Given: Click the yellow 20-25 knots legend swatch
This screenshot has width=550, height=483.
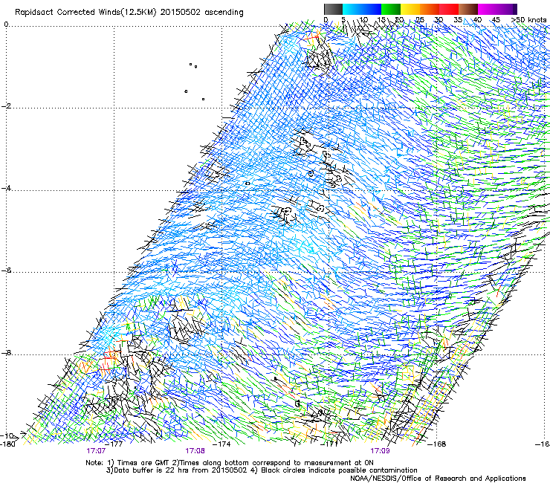Looking at the screenshot, I should point(410,9).
